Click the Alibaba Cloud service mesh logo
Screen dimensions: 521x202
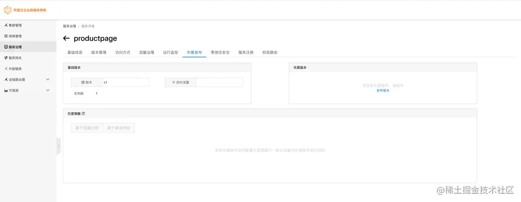7,10
